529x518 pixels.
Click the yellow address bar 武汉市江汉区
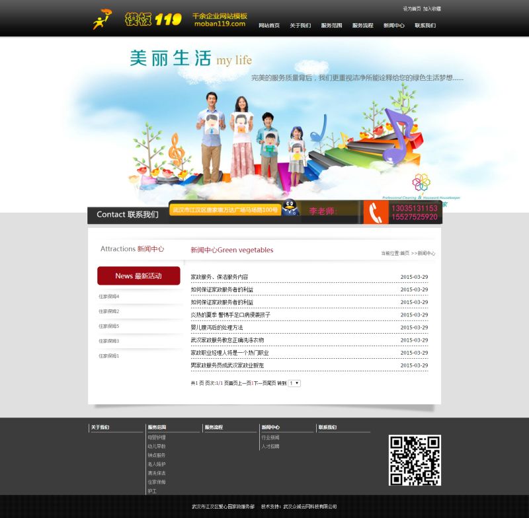tap(225, 210)
